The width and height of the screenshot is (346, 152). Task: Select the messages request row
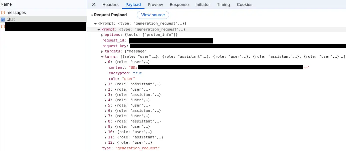pyautogui.click(x=43, y=13)
